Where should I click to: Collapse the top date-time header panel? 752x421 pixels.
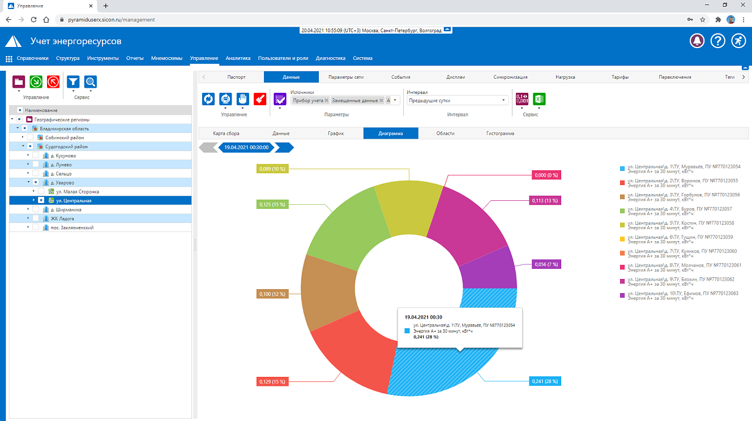447,29
